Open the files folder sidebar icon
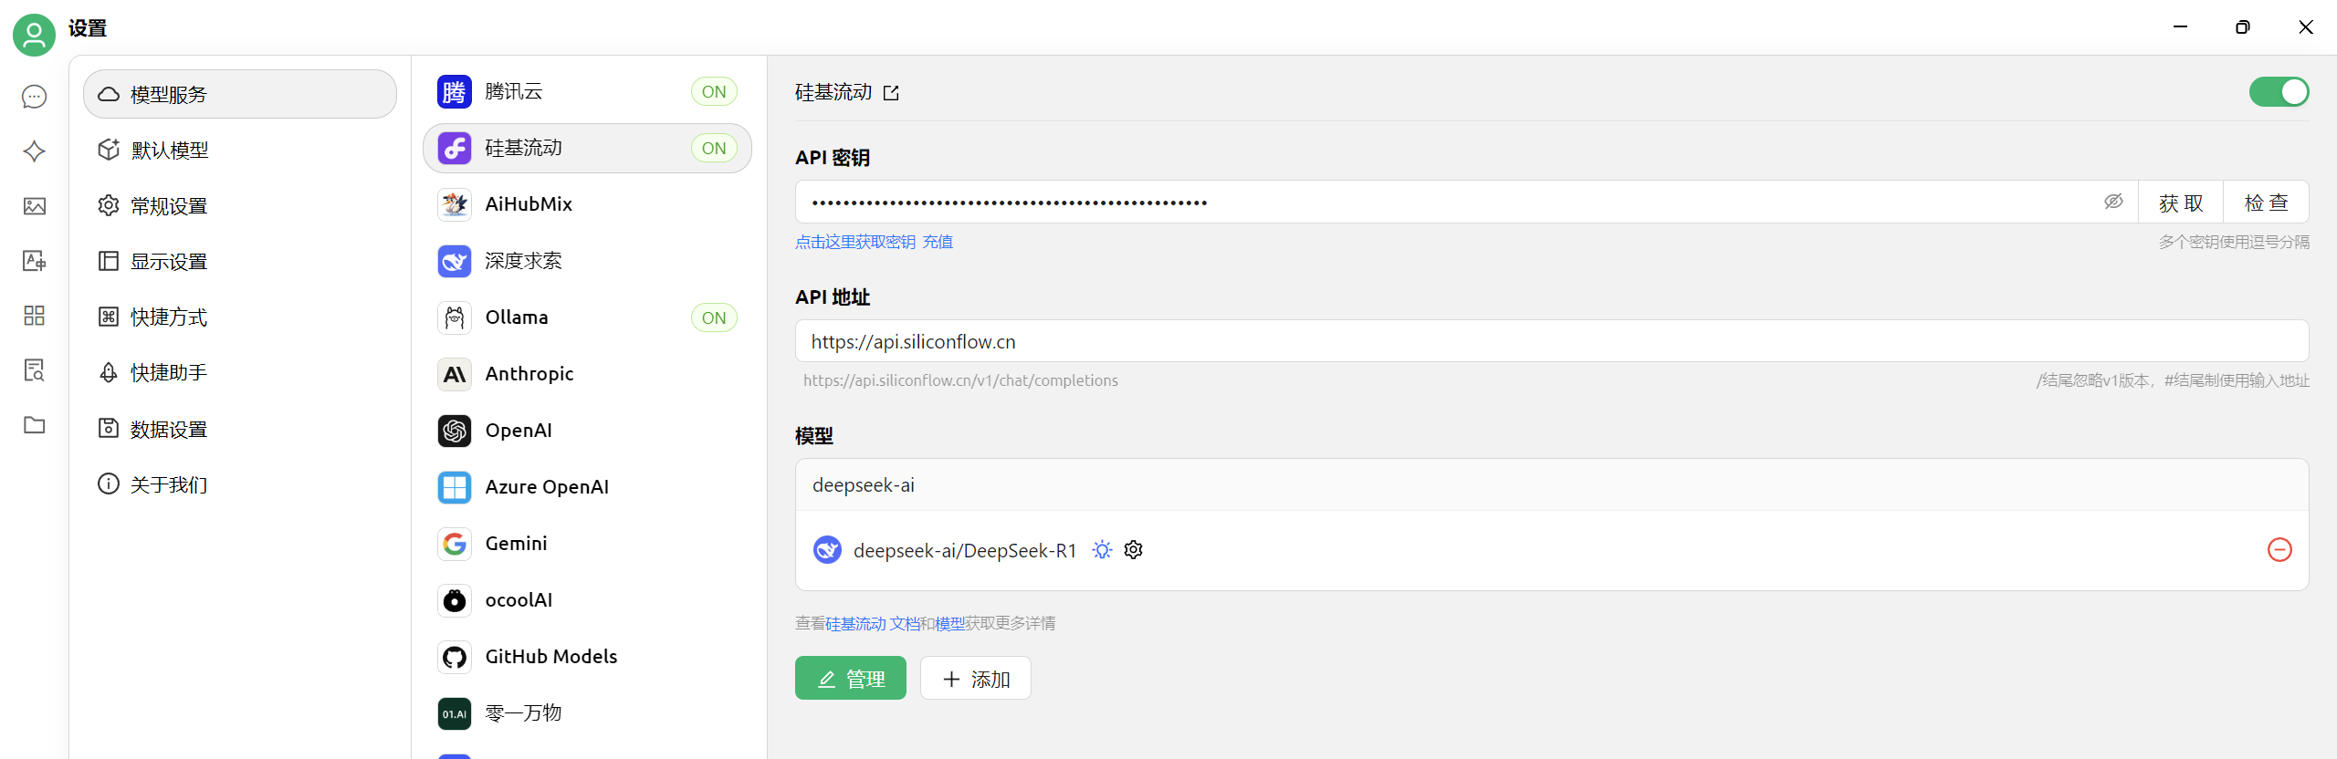This screenshot has width=2337, height=759. 35,425
